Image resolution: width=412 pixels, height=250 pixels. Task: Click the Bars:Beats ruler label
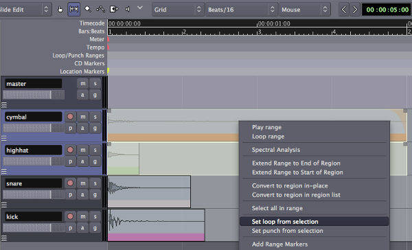91,32
